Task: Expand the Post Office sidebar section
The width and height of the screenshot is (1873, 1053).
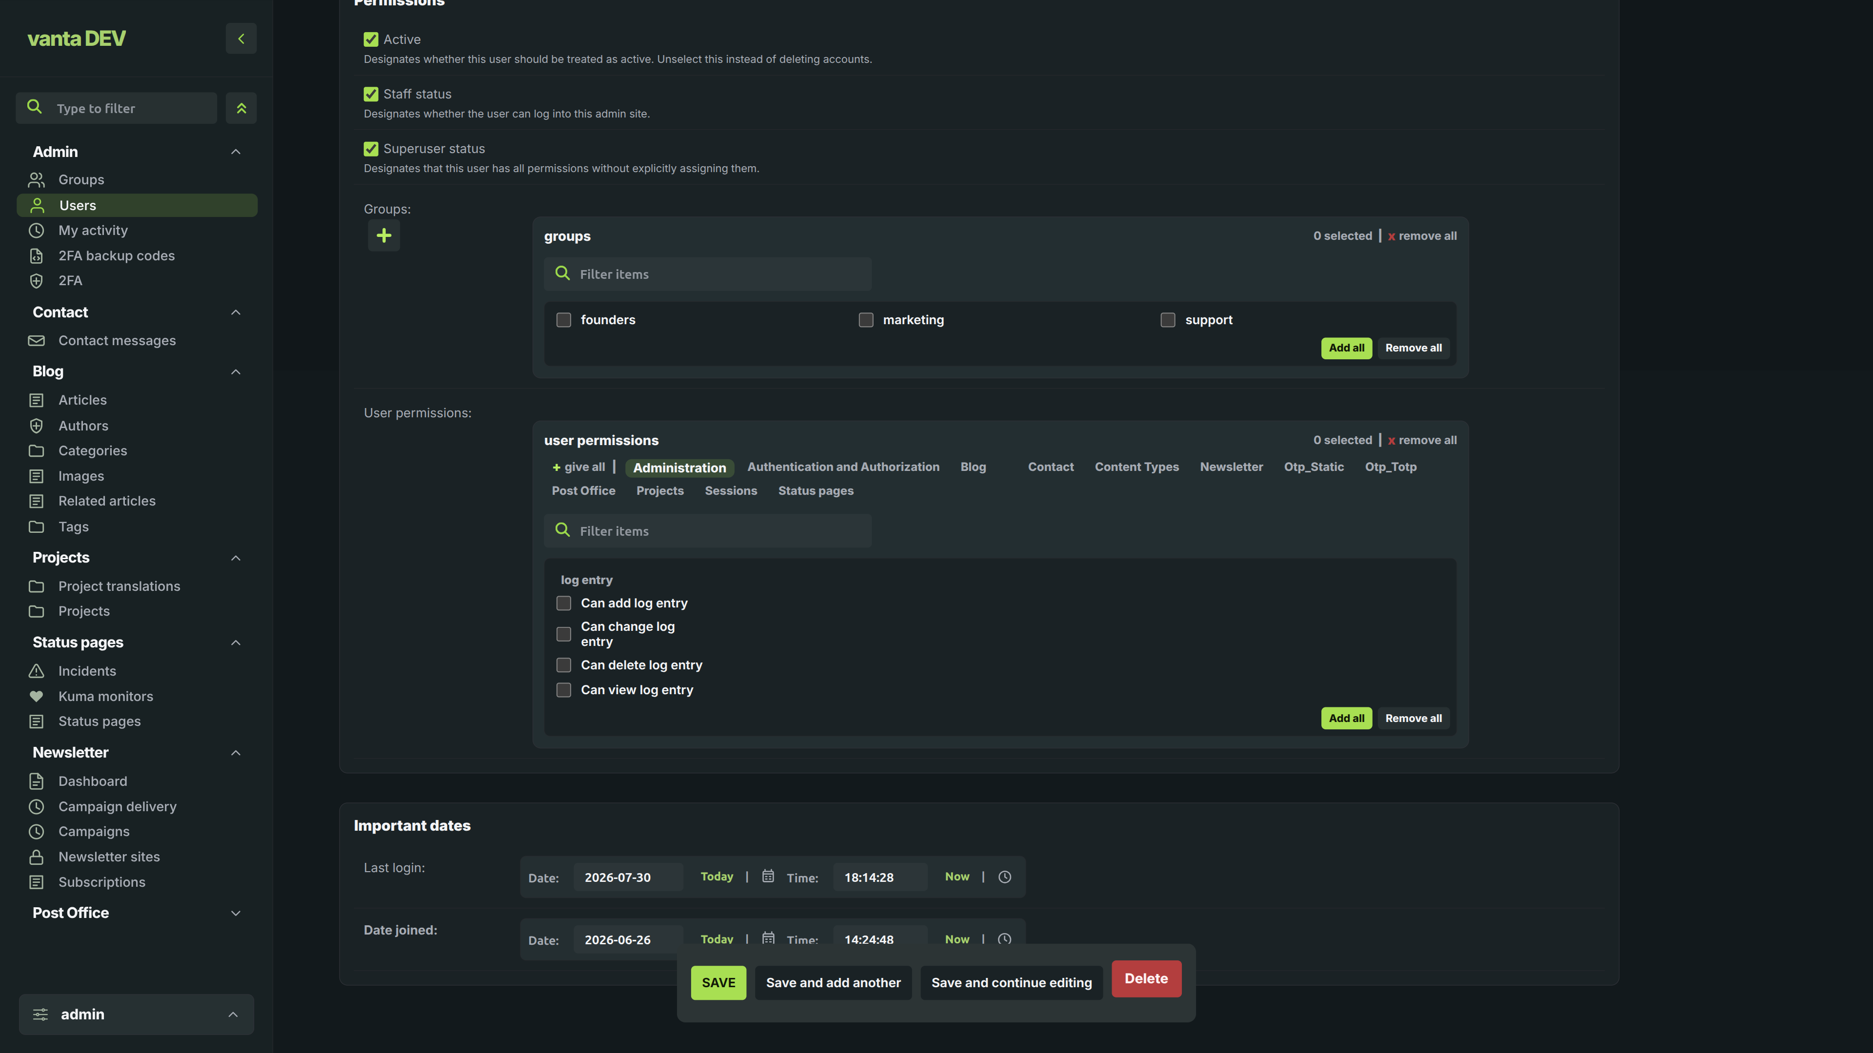Action: pos(236,914)
